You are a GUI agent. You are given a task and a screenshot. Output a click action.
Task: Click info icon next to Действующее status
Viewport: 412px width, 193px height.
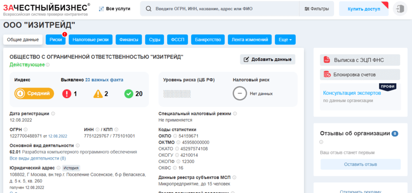pos(48,65)
